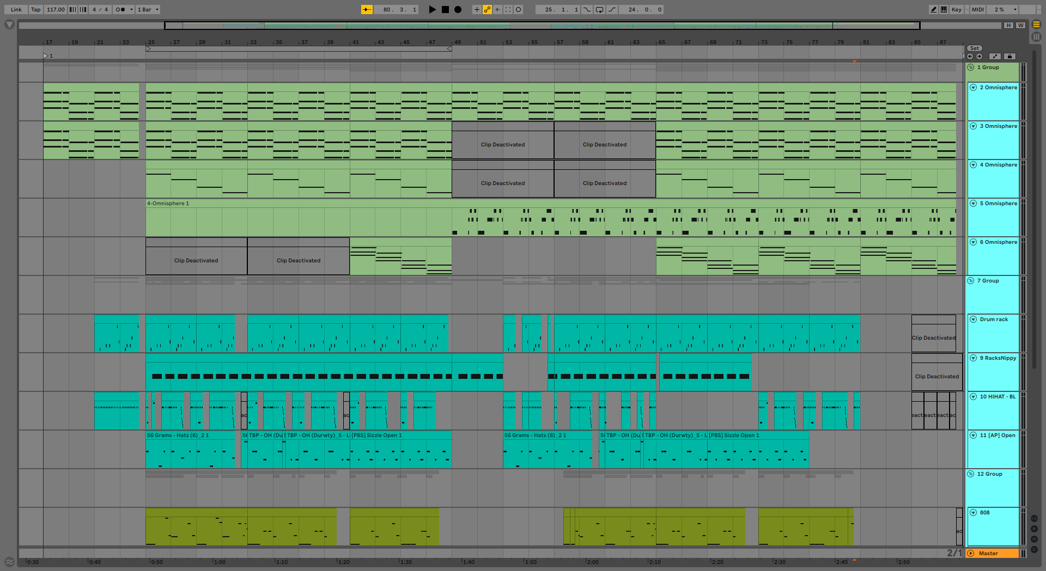Select the 4-Omnisphere 1 clip
Image resolution: width=1046 pixels, height=571 pixels.
pyautogui.click(x=551, y=217)
